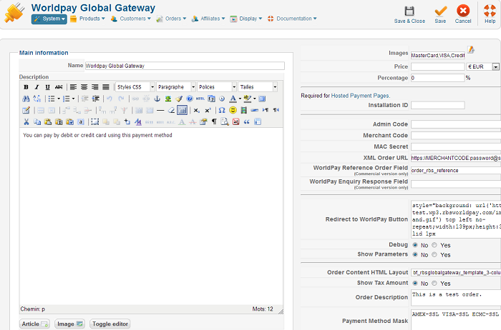Apply superscript formatting
This screenshot has height=330, width=501.
coord(208,110)
